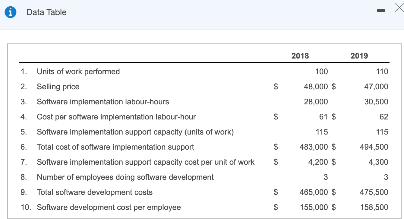This screenshot has height=219, width=404.
Task: Select the 2019 capacity cost 4,300
Action: (378, 162)
